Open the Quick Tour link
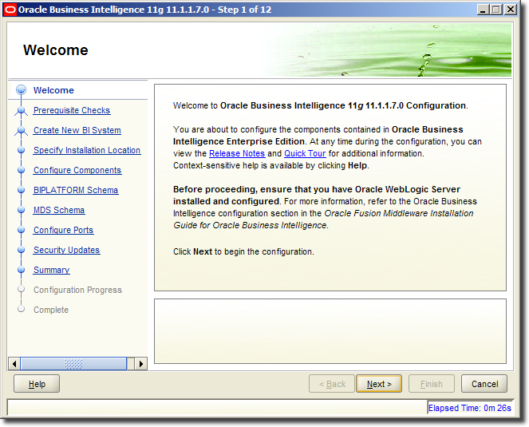Viewport: 529px width, 427px height. [x=305, y=153]
